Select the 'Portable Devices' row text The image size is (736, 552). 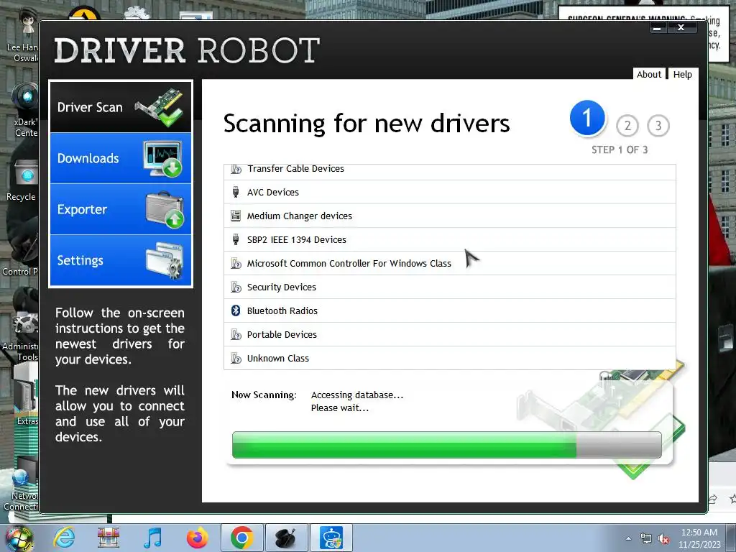[x=282, y=334]
